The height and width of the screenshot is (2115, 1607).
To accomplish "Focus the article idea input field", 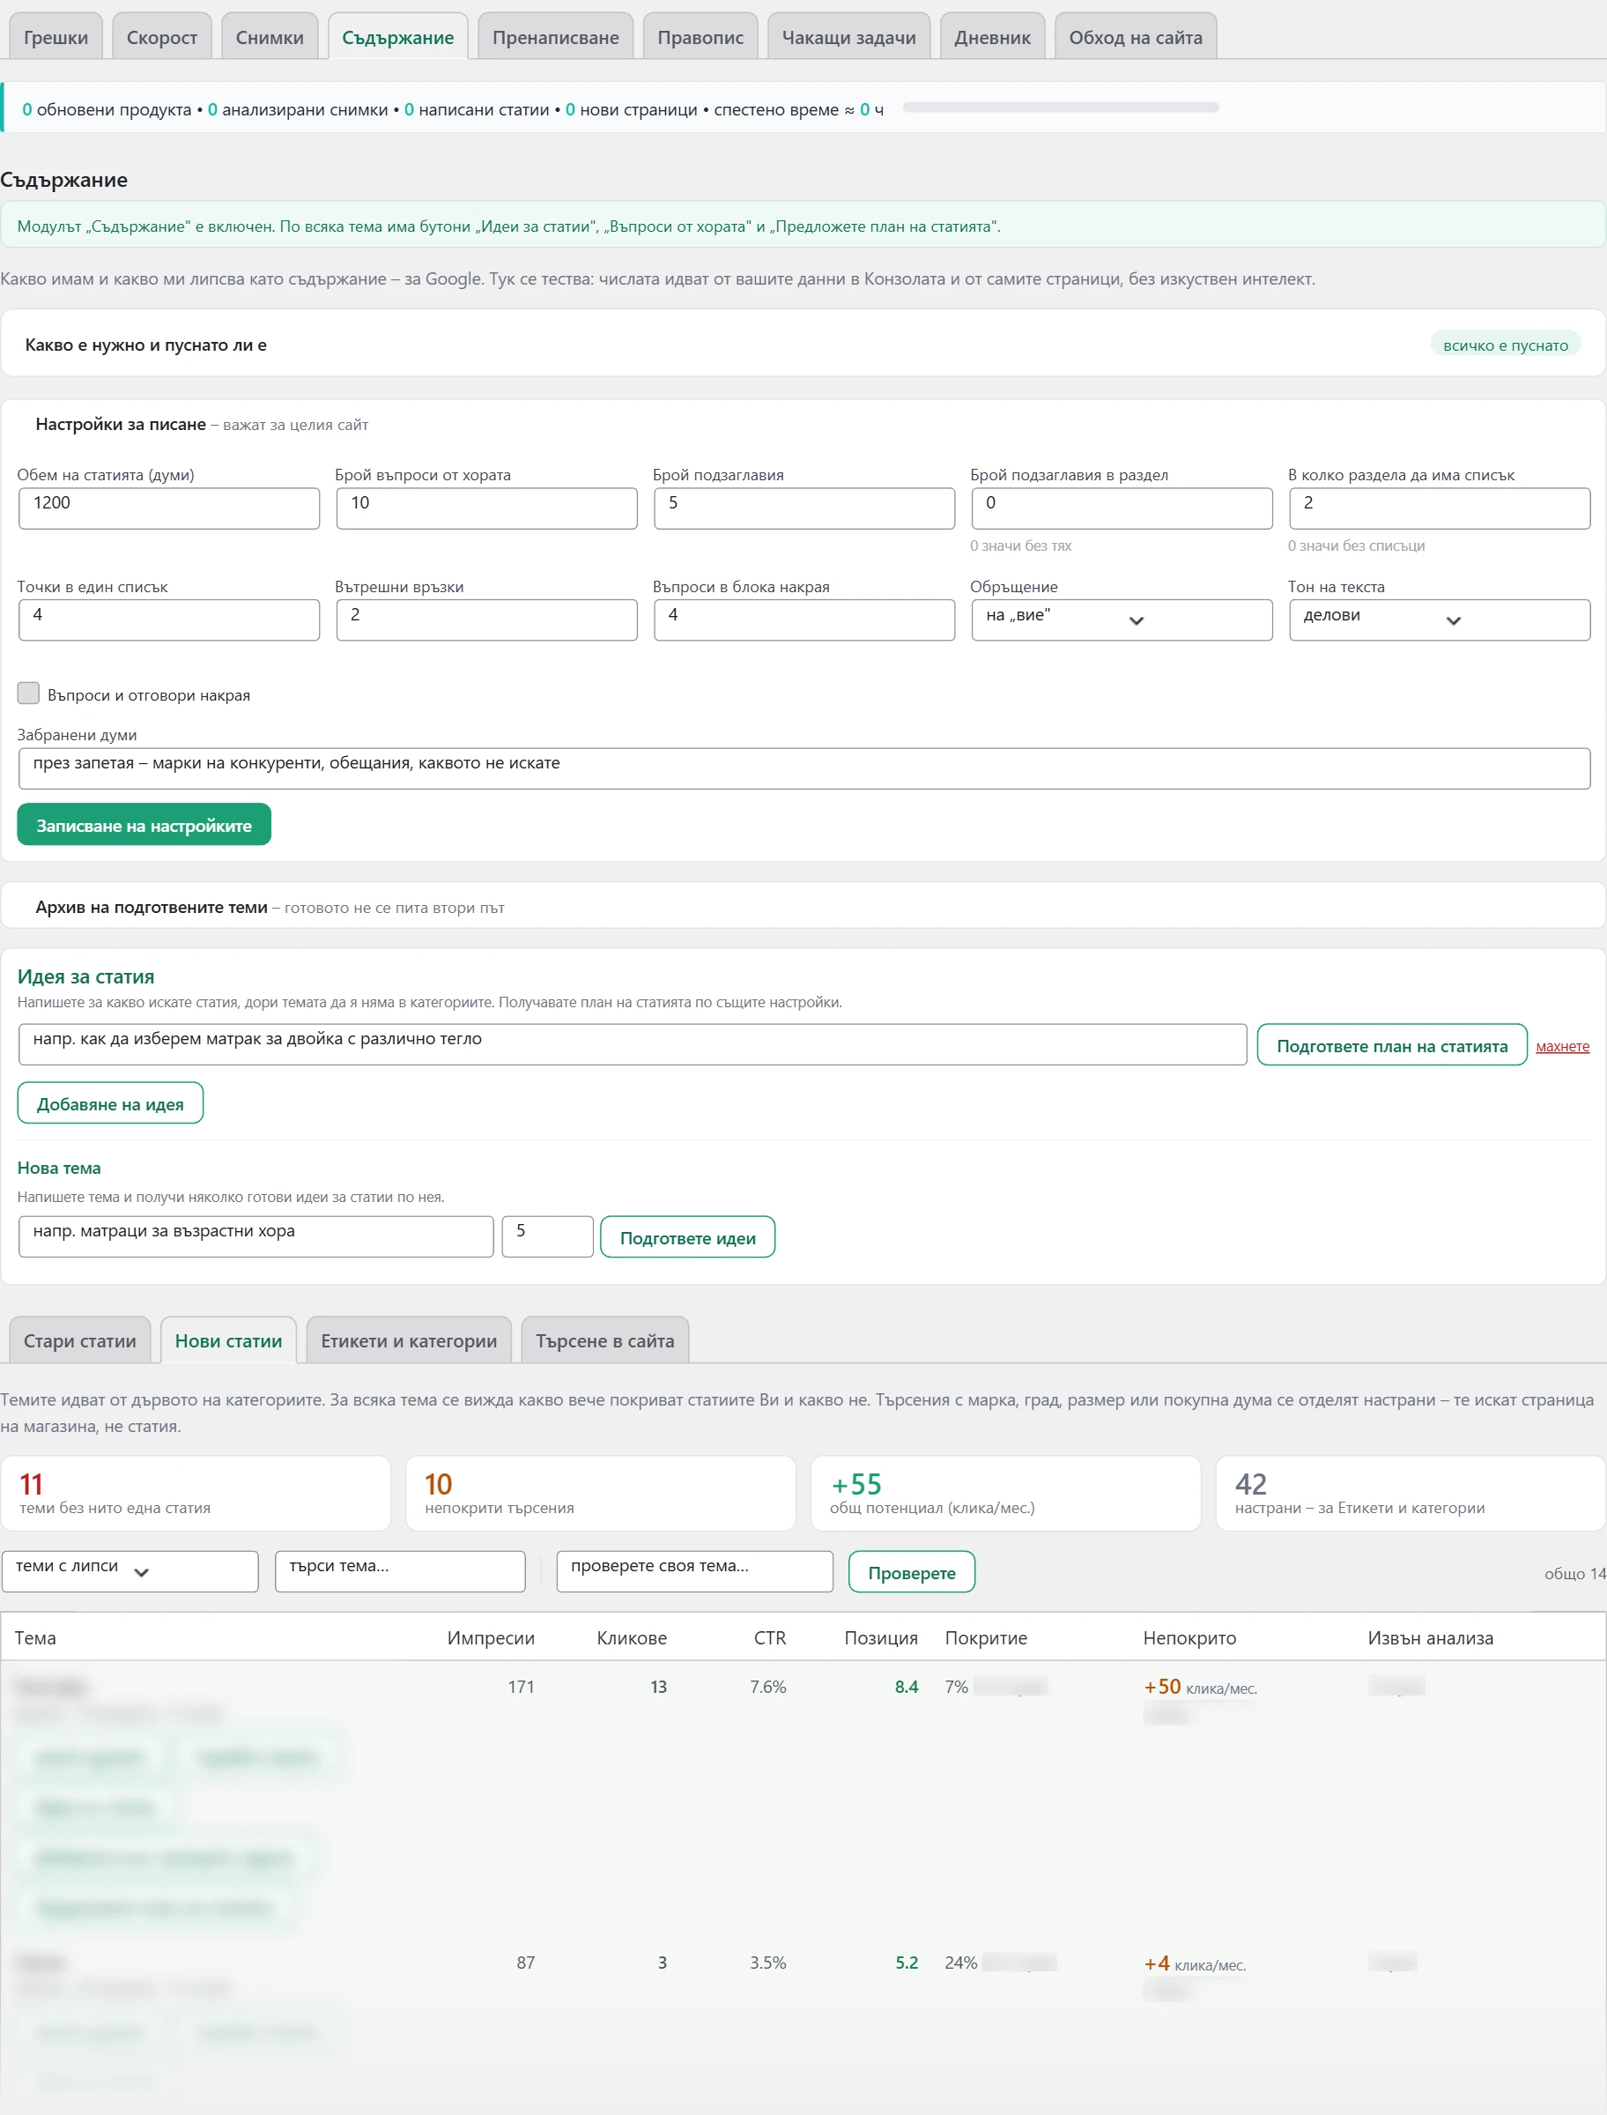I will 632,1044.
